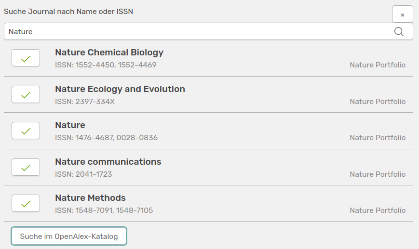The height and width of the screenshot is (249, 419).
Task: Click the Suche im OpenAlex-Katalog button
Action: [x=69, y=236]
